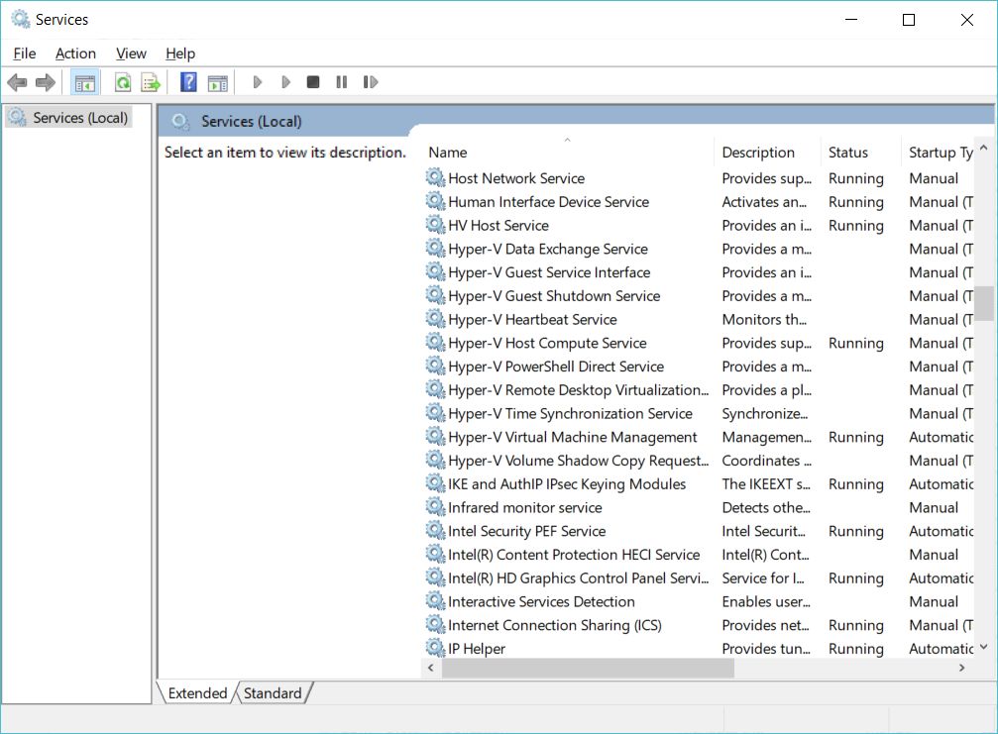Screen dimensions: 998x734
Task: Toggle Show/Hide Console Tree toolbar icon
Action: click(x=84, y=82)
